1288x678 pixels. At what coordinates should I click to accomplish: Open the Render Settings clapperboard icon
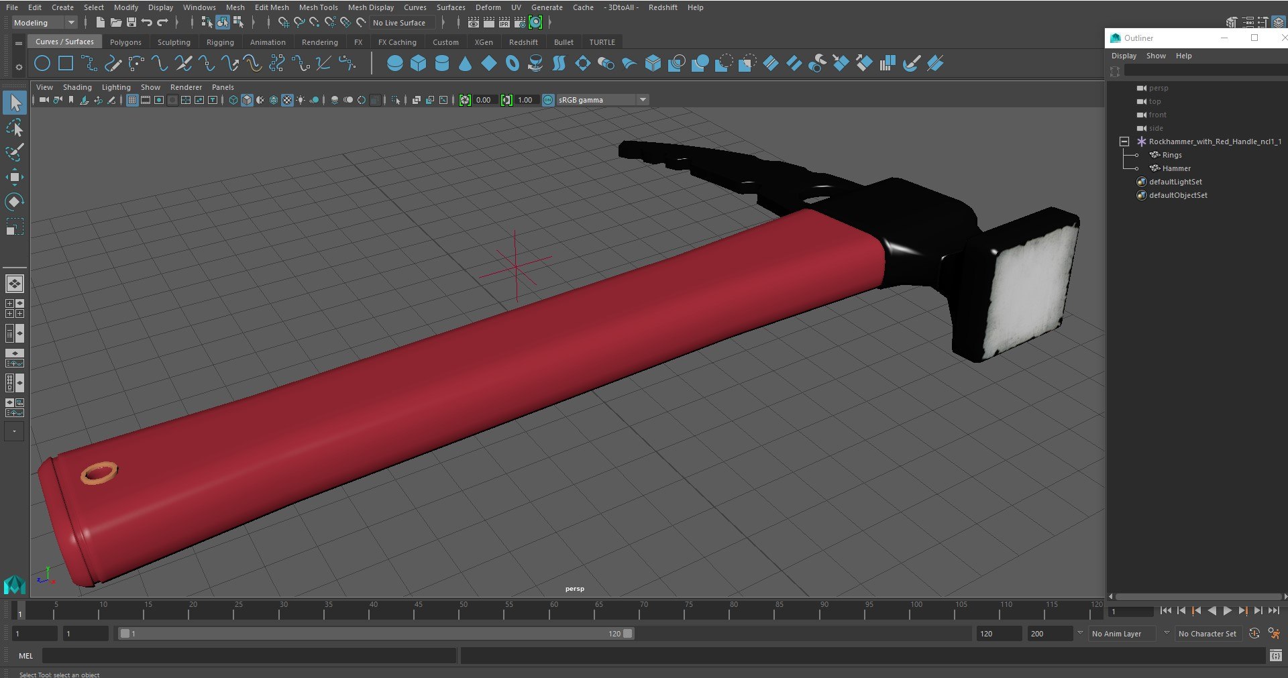coord(520,23)
